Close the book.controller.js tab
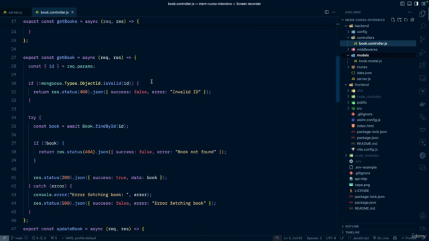 [72, 12]
